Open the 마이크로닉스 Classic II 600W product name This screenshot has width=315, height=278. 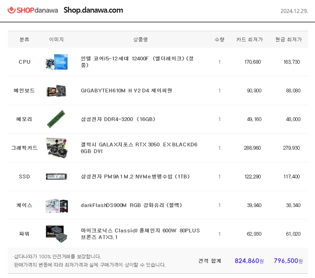[140, 234]
